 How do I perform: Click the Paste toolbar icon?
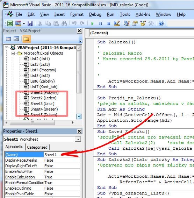[x=56, y=23]
